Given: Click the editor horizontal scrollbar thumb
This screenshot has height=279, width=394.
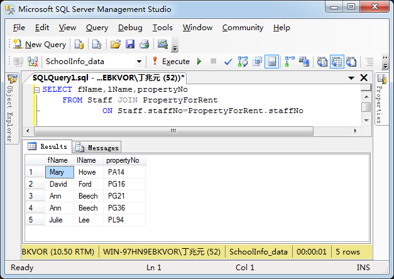Looking at the screenshot, I should pos(173,131).
